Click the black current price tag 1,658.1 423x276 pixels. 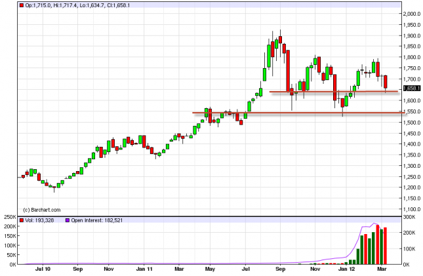(x=412, y=89)
